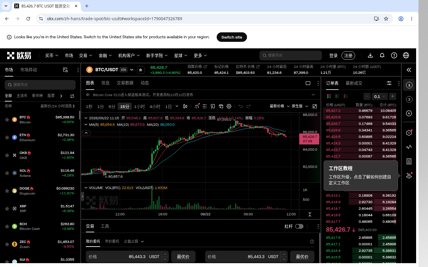This screenshot has height=267, width=428.
Task: Switch to 信息 tab
Action: point(105,83)
